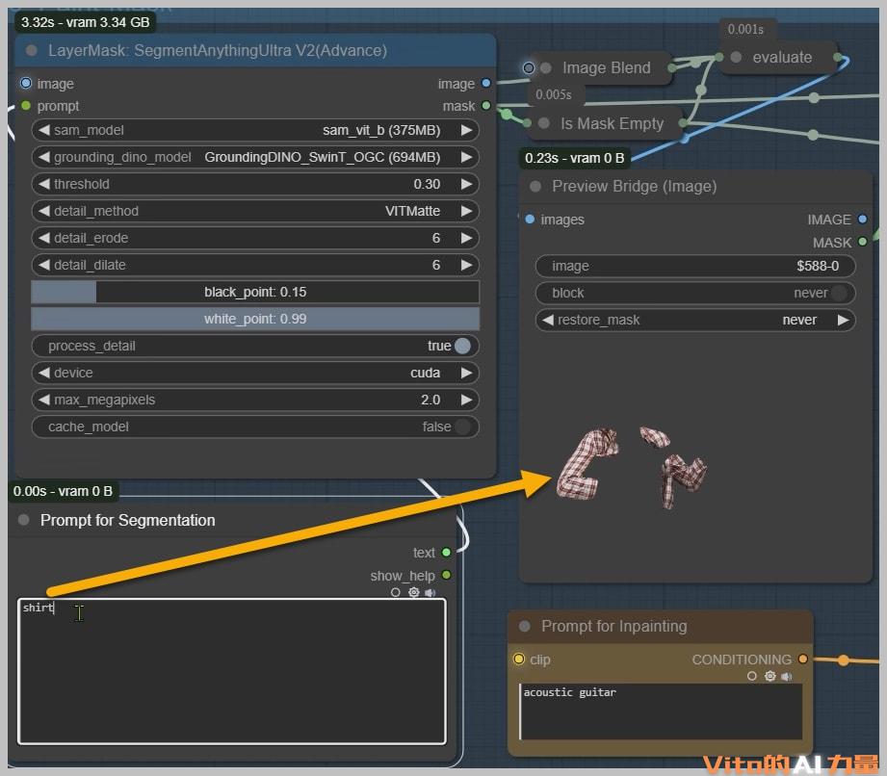The height and width of the screenshot is (776, 887).
Task: Decrease detail_erode with the left arrow
Action: tap(43, 238)
